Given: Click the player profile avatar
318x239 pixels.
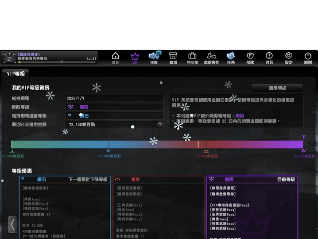Looking at the screenshot, I should coord(8,58).
